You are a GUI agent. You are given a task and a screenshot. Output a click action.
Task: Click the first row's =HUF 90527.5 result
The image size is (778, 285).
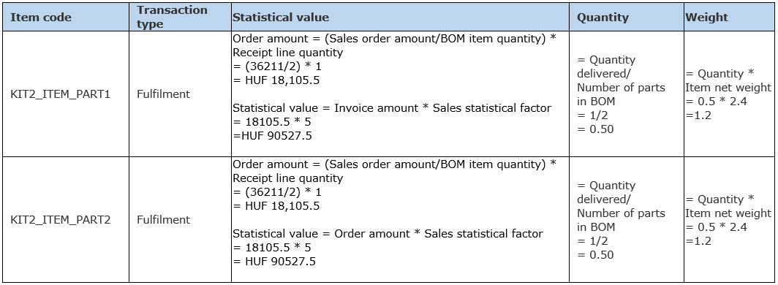(x=273, y=136)
